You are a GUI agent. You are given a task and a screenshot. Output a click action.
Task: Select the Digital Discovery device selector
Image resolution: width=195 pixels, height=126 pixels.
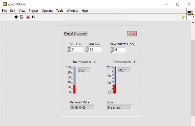[76, 34]
